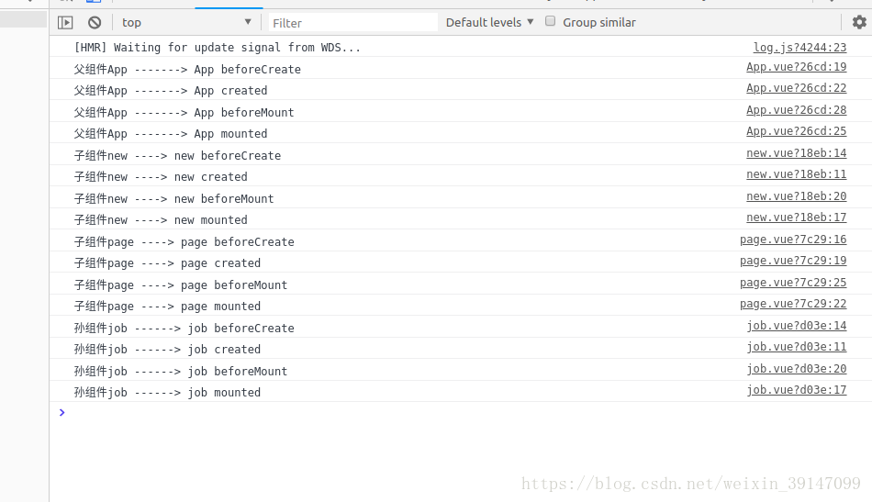Toggle the console sidebar panel icon
The image size is (872, 502).
[x=65, y=23]
